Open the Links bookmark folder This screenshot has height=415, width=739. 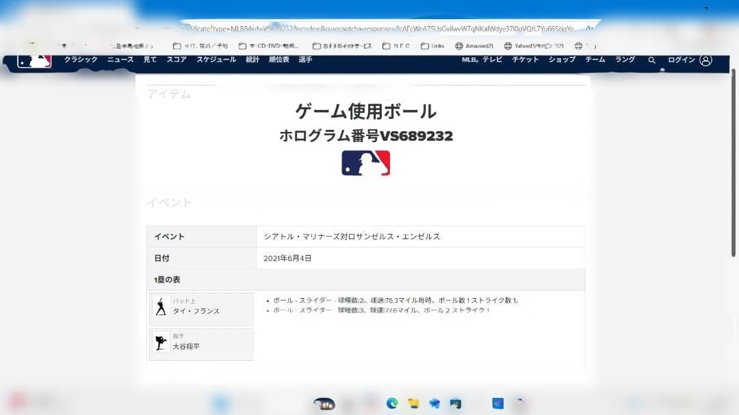coord(432,46)
